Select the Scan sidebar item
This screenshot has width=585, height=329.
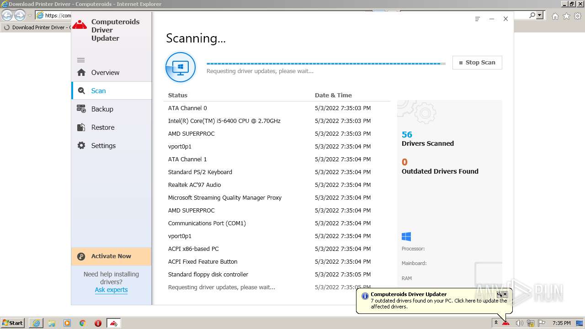pos(111,90)
